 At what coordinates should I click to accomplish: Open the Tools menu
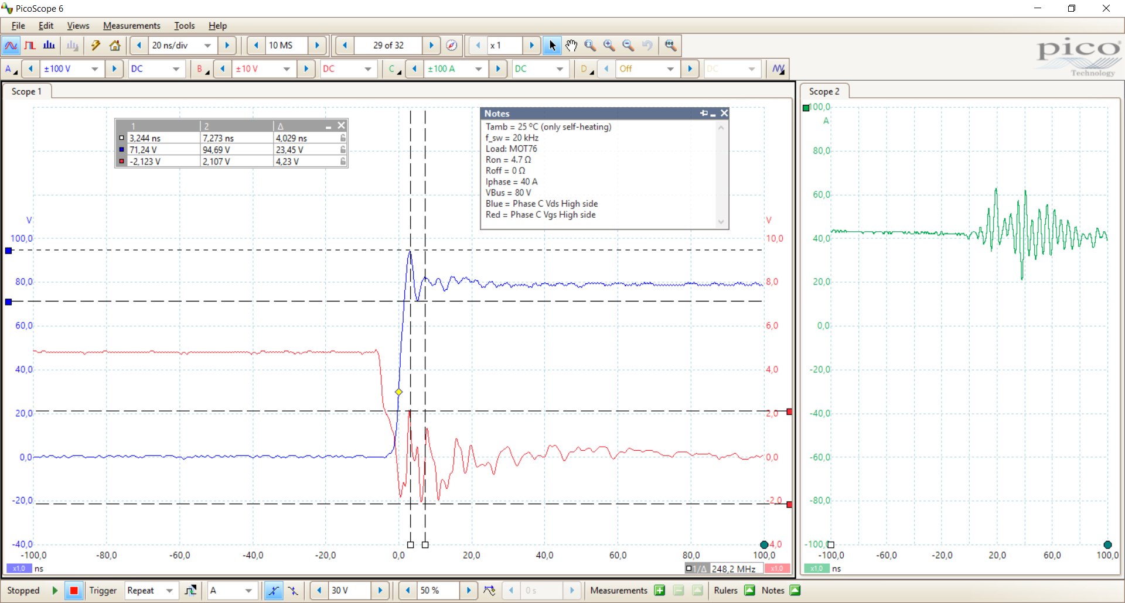point(184,26)
